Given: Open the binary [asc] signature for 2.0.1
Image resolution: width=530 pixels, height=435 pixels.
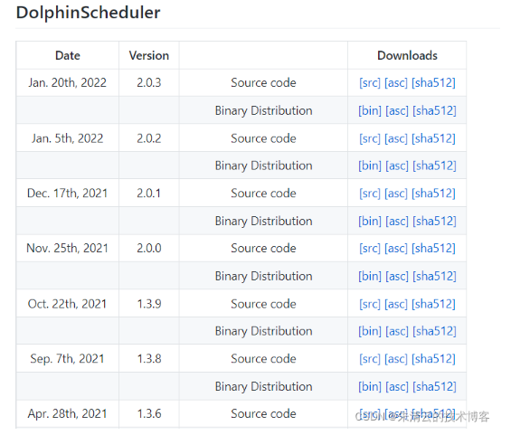Looking at the screenshot, I should point(397,221).
